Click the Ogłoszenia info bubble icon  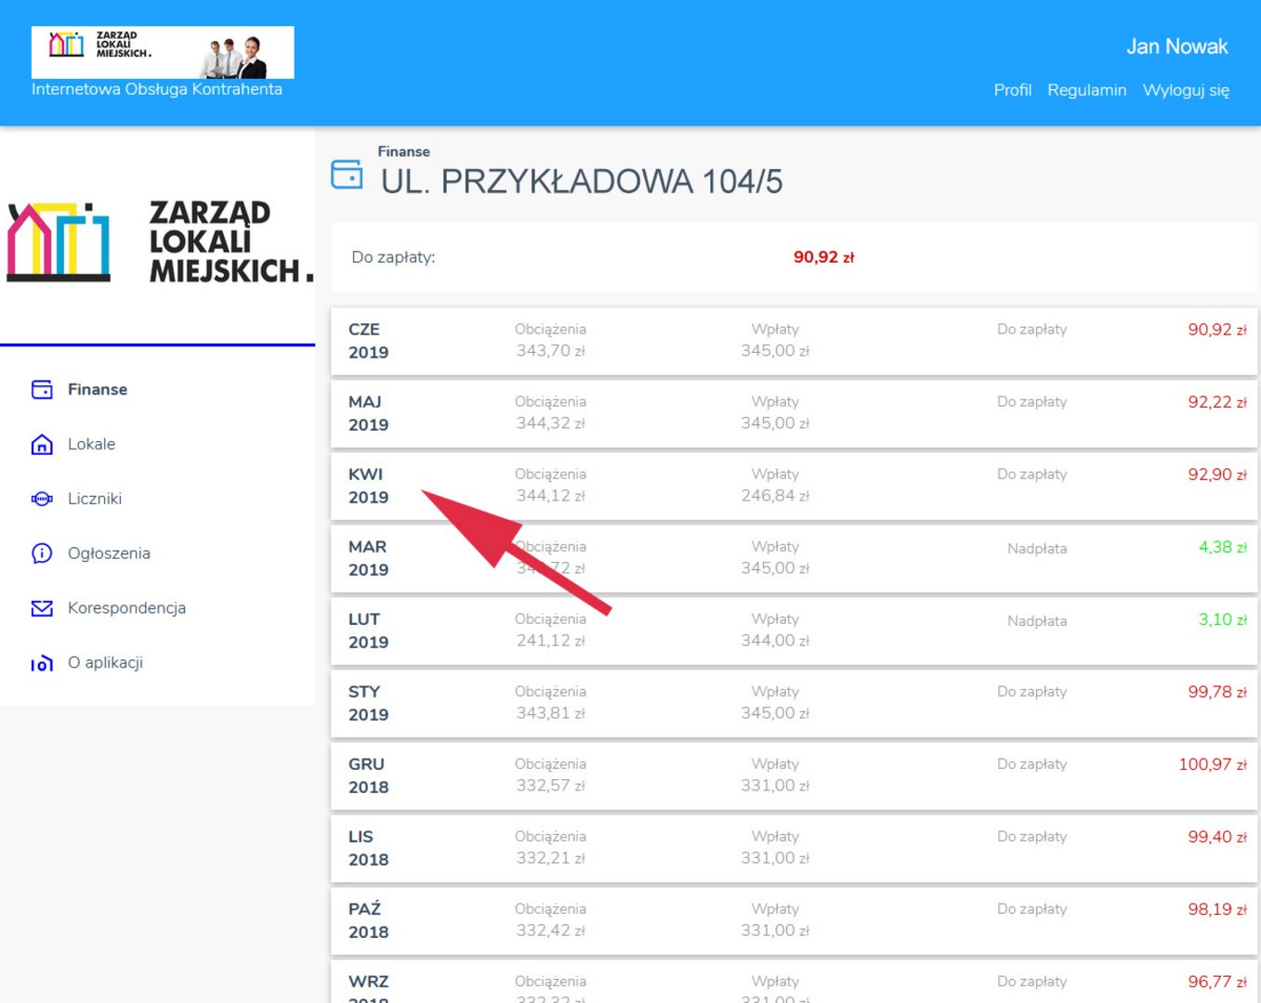pyautogui.click(x=42, y=554)
